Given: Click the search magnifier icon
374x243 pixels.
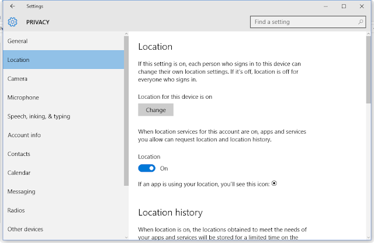Looking at the screenshot, I should (361, 22).
